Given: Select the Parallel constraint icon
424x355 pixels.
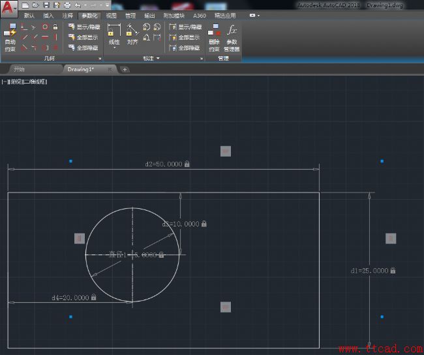Looking at the screenshot, I should 24,37.
